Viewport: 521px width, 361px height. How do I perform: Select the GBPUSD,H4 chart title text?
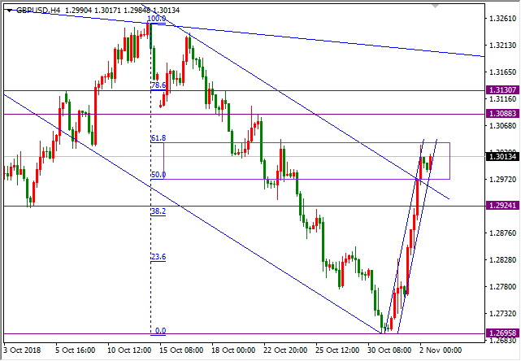coord(41,9)
